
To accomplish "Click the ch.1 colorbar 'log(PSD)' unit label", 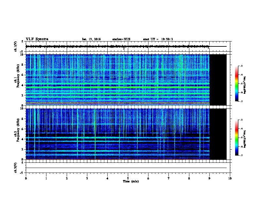I will click(x=245, y=85).
